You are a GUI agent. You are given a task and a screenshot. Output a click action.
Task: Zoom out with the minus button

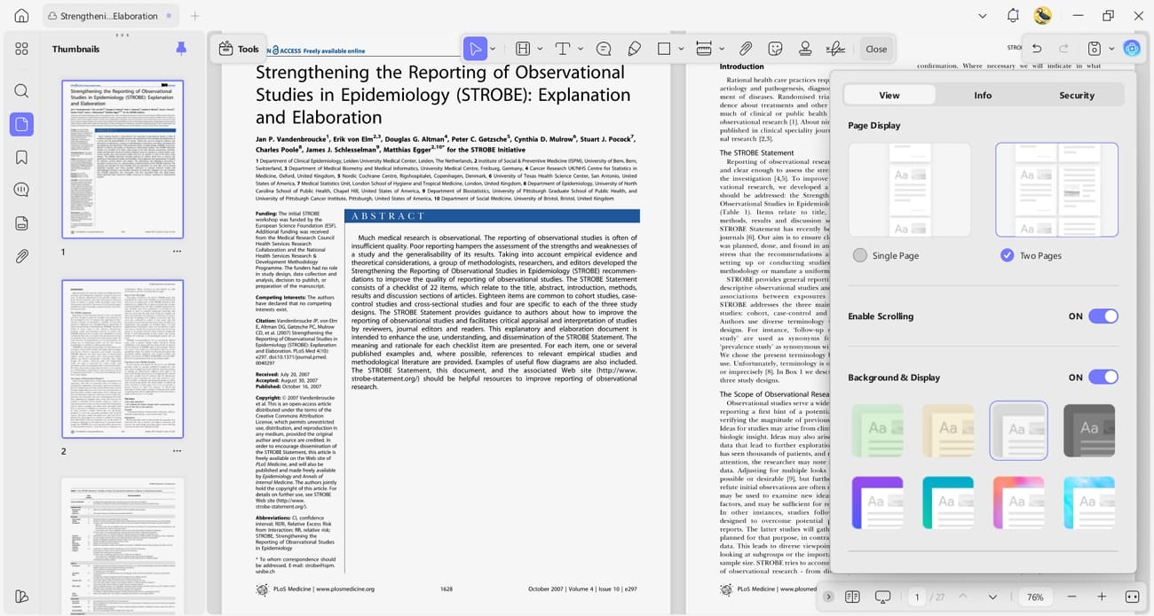click(x=1071, y=597)
